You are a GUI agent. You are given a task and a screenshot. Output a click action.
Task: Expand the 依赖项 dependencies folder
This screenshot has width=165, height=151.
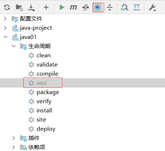tap(14, 147)
